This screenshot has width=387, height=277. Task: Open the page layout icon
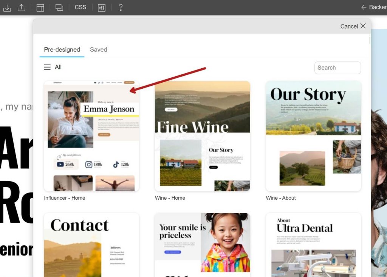point(41,7)
